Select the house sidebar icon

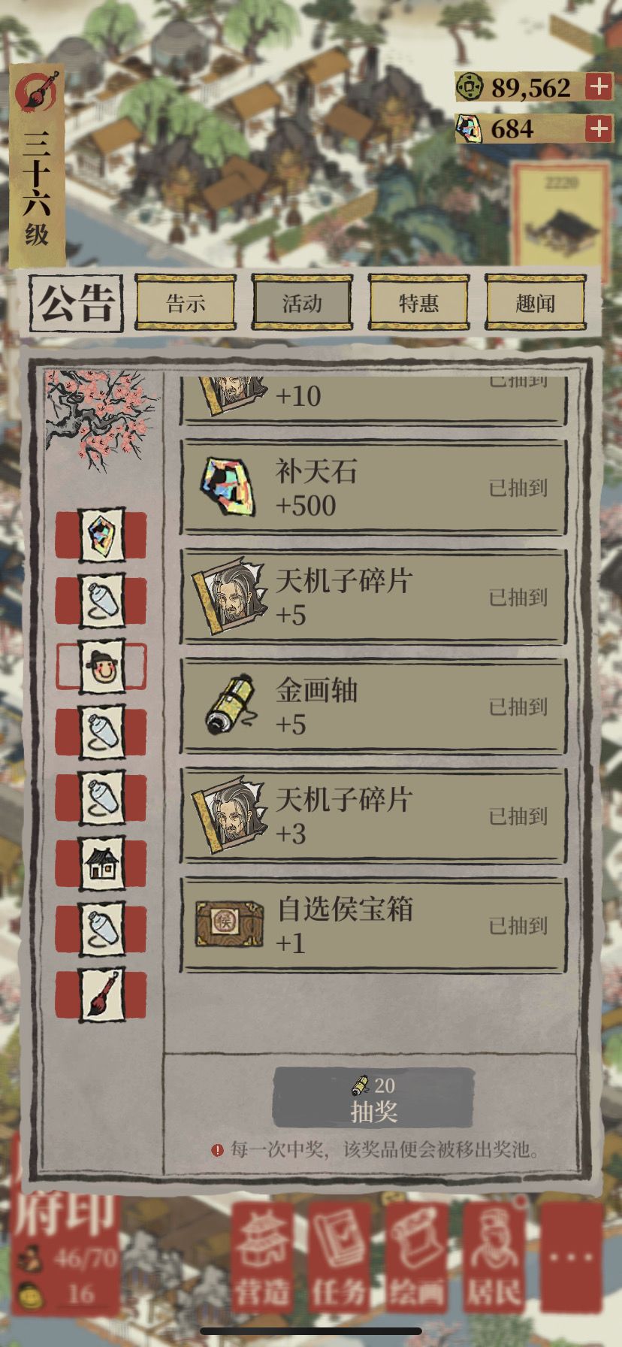point(102,864)
